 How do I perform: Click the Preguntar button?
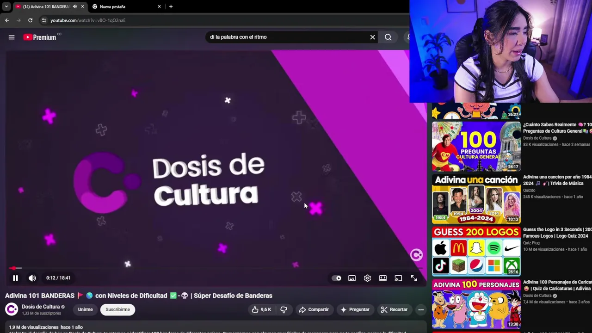click(355, 309)
